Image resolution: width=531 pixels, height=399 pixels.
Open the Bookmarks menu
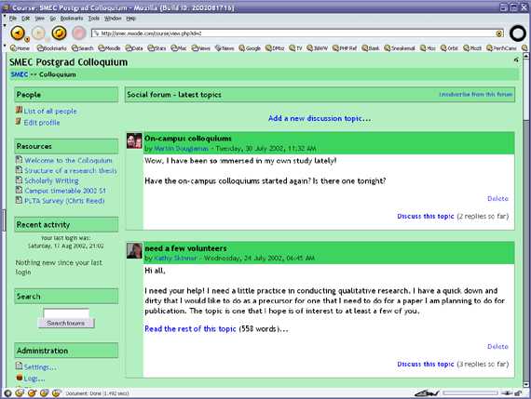(72, 19)
